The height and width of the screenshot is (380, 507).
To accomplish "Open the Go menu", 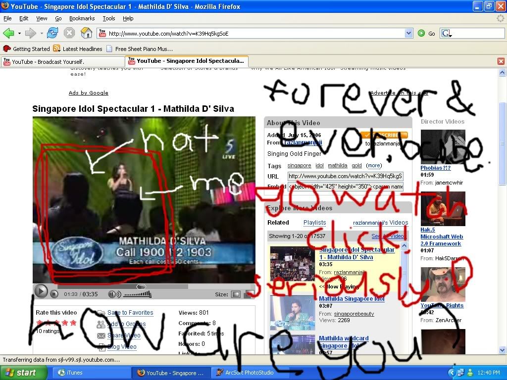I will coord(58,18).
